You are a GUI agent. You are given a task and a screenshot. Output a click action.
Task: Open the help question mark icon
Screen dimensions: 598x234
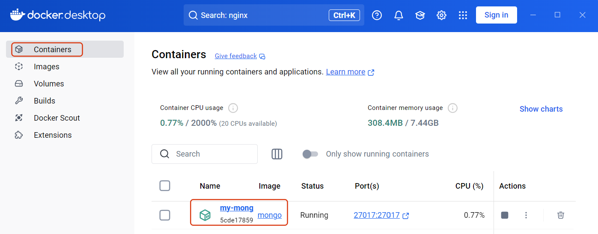pyautogui.click(x=377, y=15)
